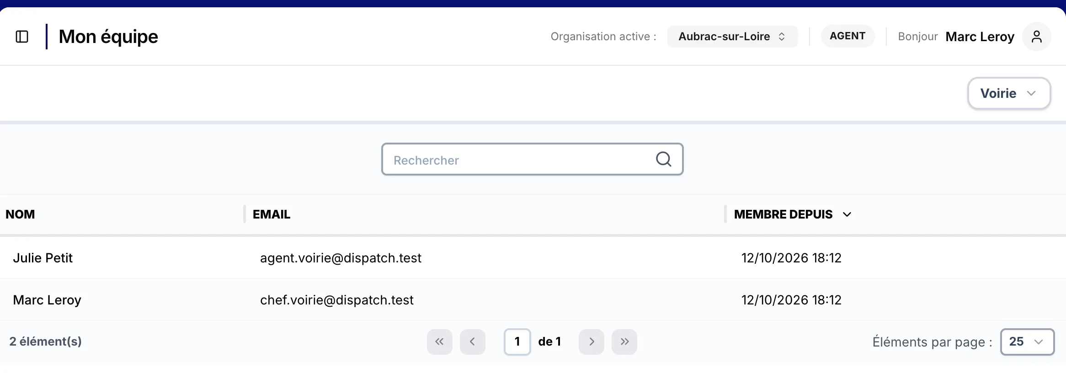
Task: Select the Julie Petit row
Action: click(x=533, y=258)
